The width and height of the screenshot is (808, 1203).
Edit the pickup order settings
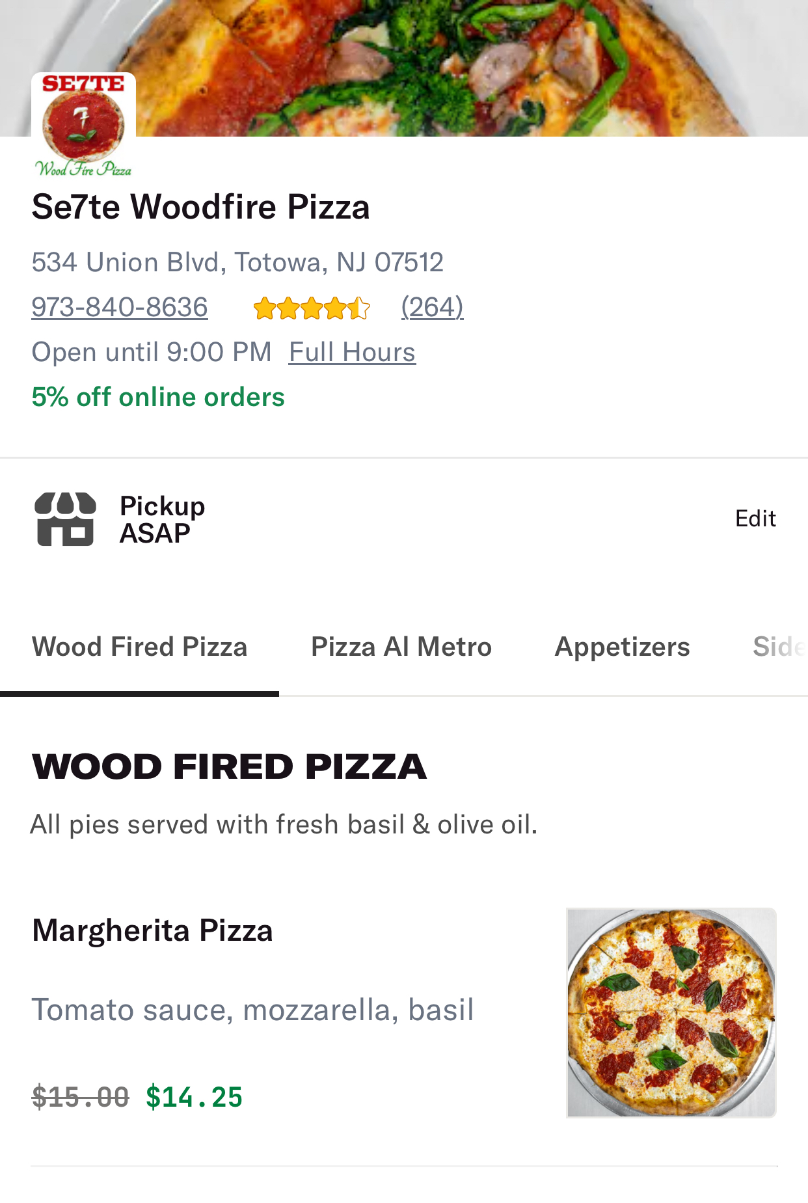(x=755, y=519)
